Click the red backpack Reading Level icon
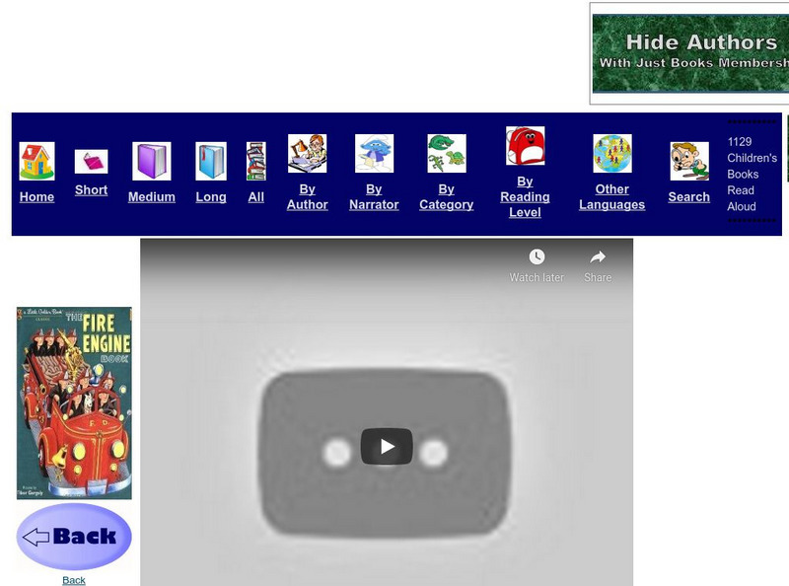This screenshot has width=789, height=586. (526, 145)
